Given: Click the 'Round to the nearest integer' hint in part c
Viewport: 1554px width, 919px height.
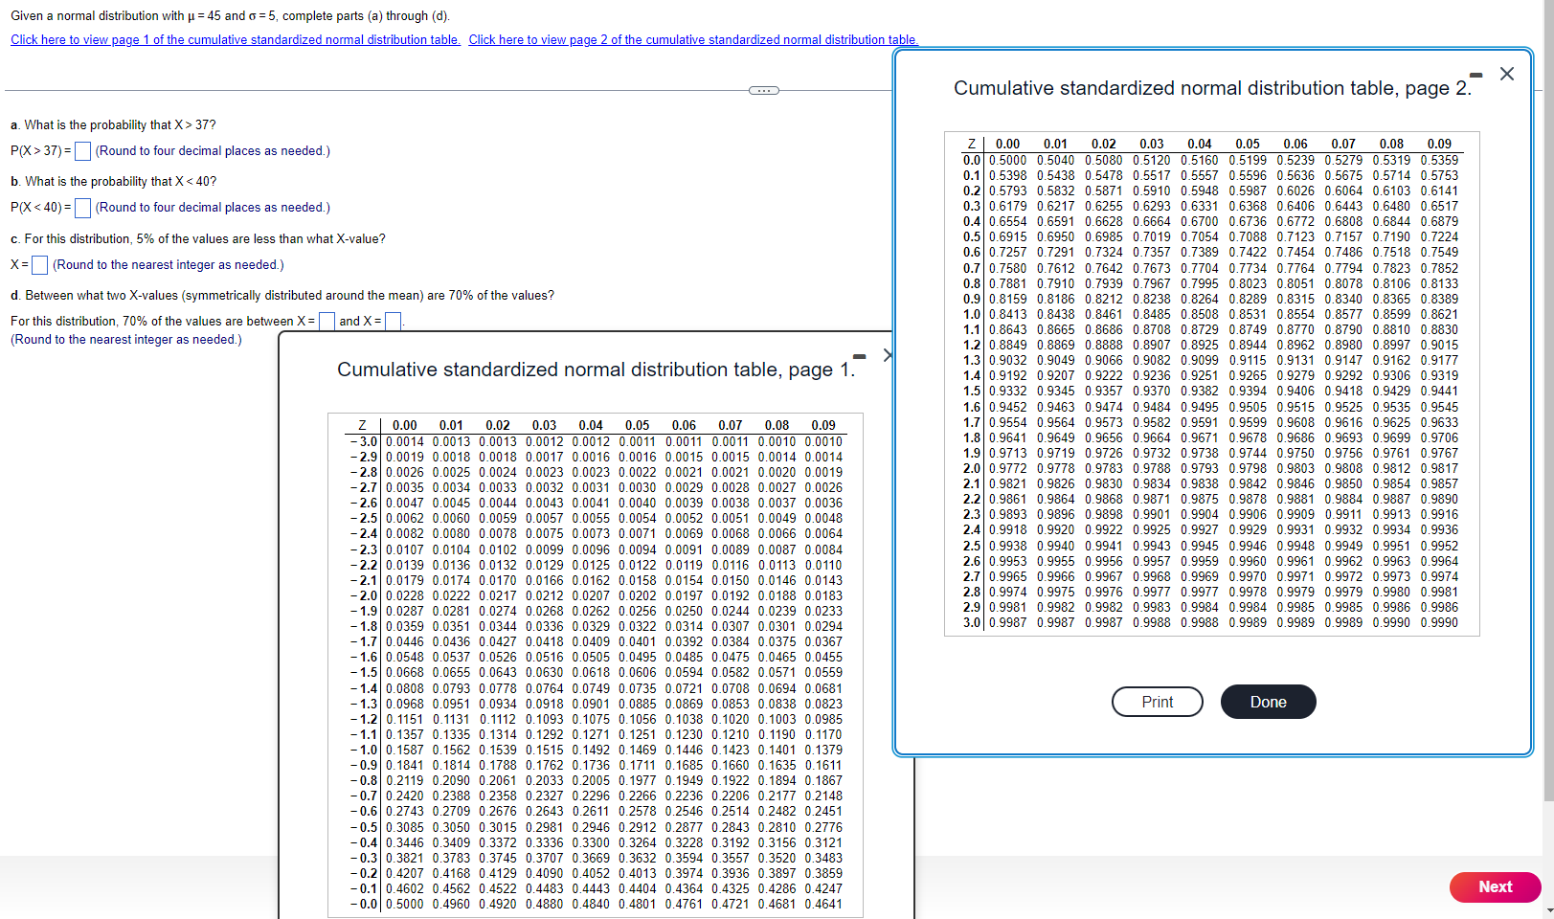Looking at the screenshot, I should click(169, 264).
